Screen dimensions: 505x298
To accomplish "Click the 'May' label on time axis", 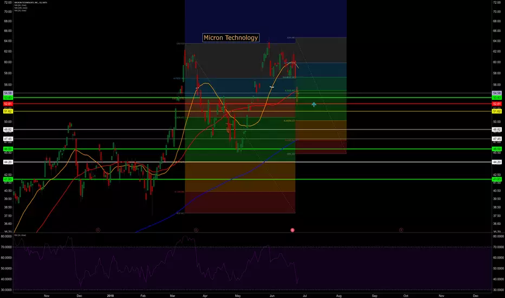I will (x=238, y=295).
